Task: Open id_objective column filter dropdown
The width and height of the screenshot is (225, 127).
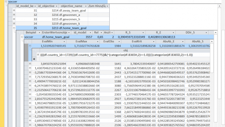Action: click(x=57, y=6)
